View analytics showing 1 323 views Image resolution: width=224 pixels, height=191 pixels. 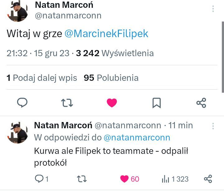click(175, 179)
